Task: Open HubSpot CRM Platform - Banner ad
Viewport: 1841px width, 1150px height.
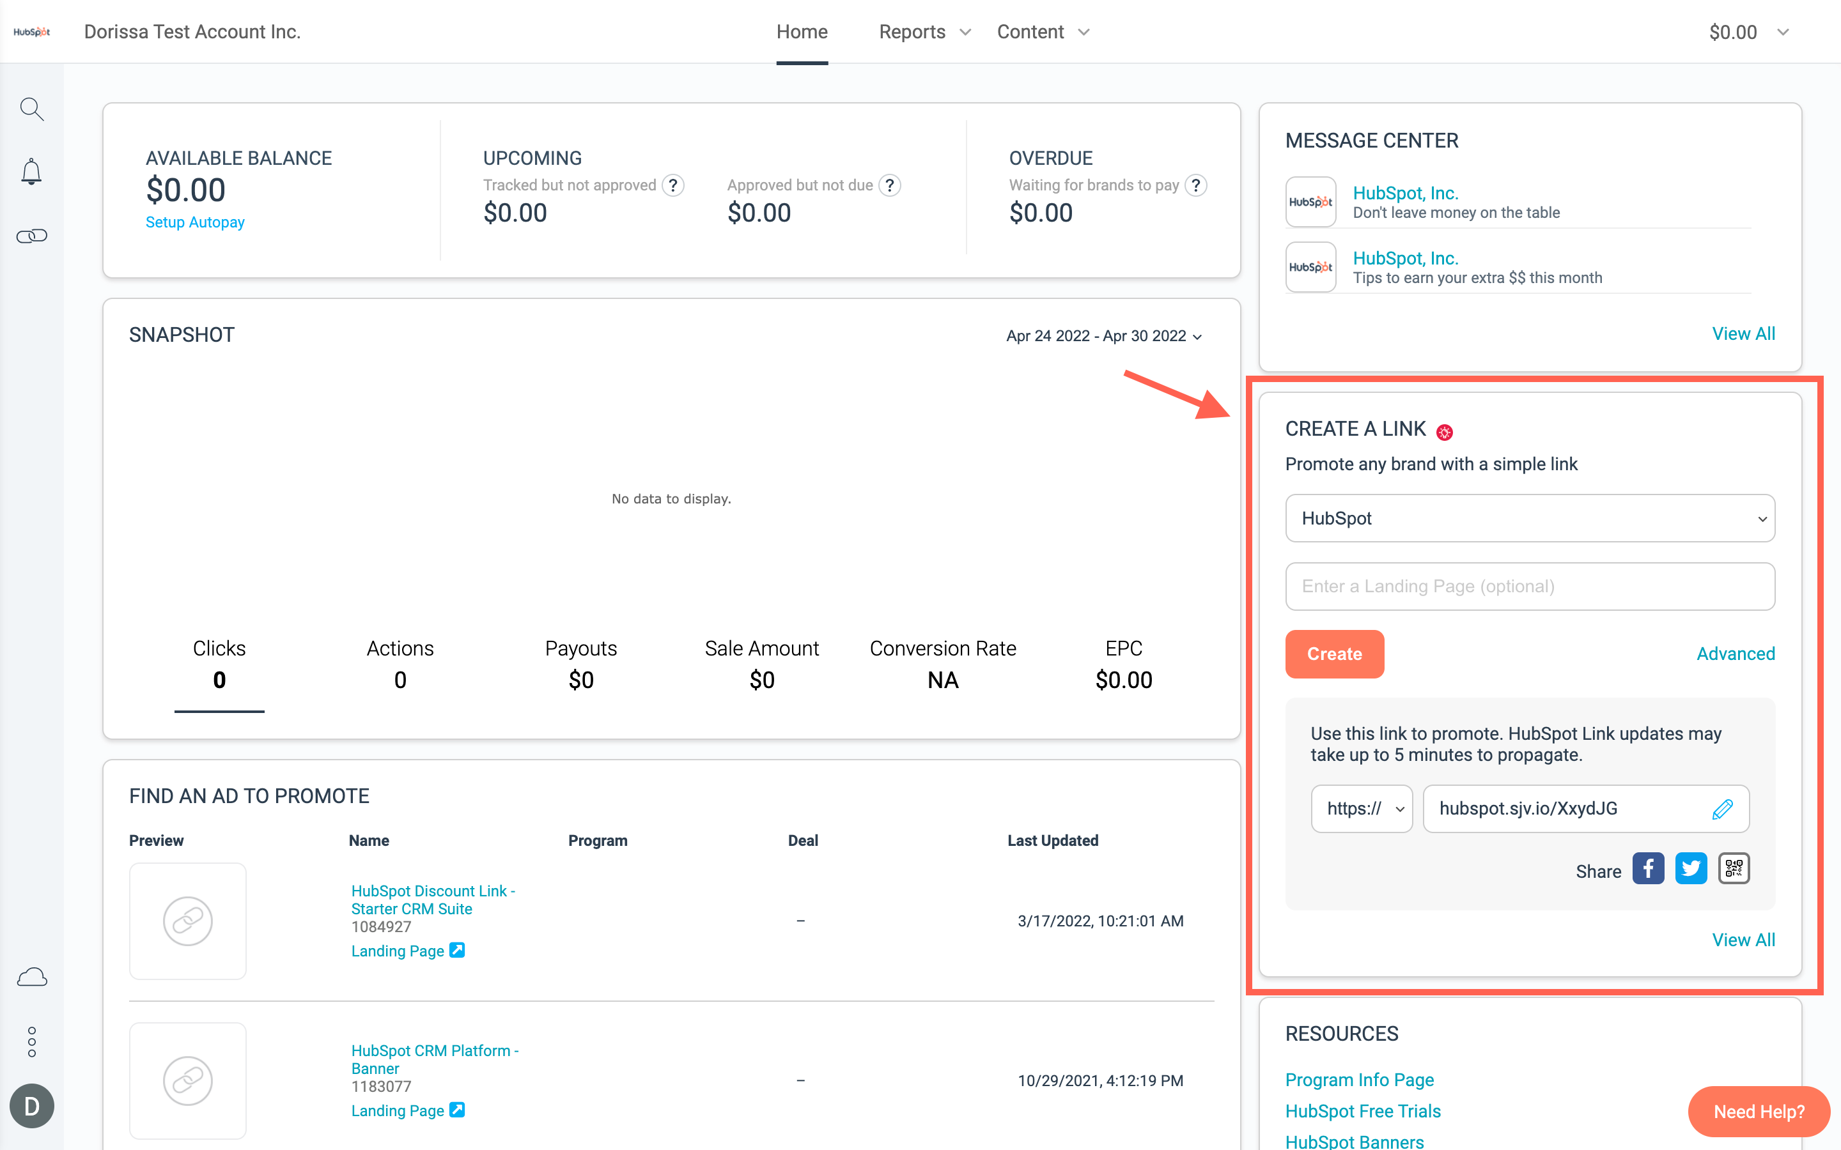Action: point(435,1059)
